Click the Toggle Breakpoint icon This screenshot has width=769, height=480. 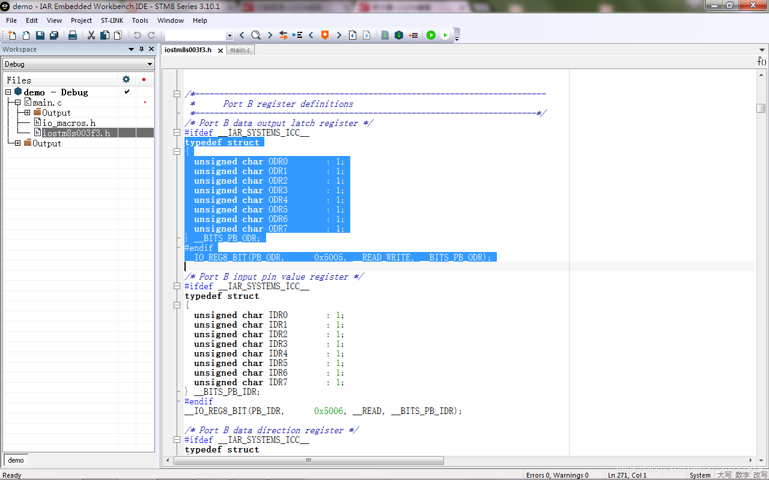click(x=413, y=35)
